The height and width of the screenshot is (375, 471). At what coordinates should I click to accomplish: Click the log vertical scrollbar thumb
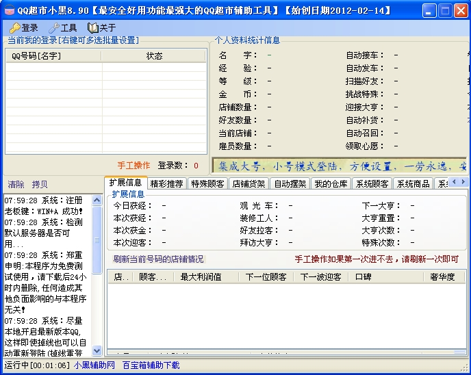click(97, 240)
